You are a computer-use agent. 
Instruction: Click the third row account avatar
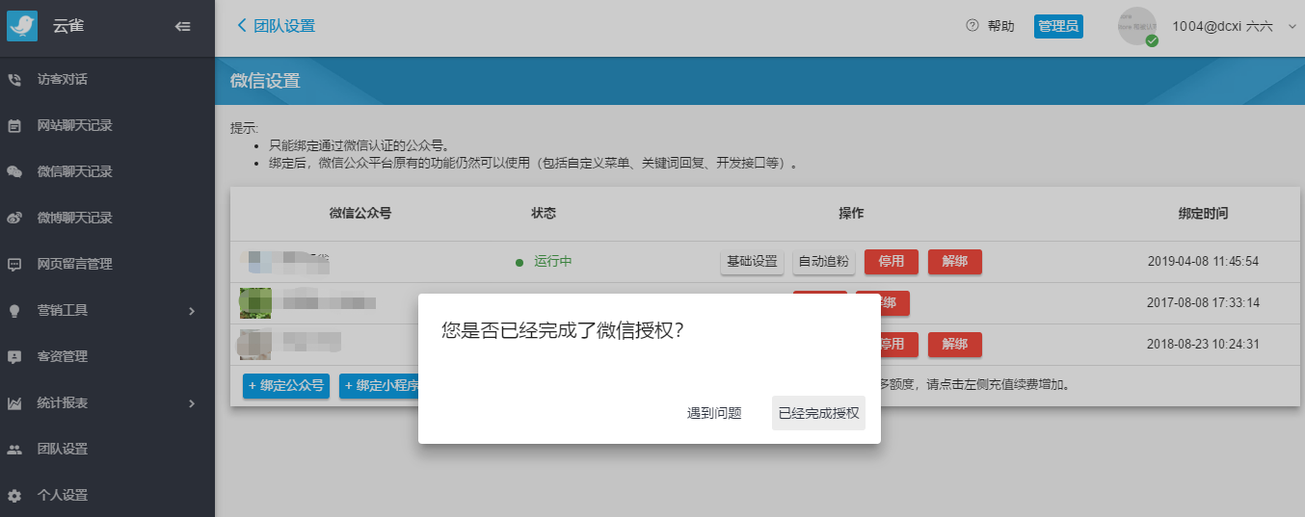[x=255, y=344]
